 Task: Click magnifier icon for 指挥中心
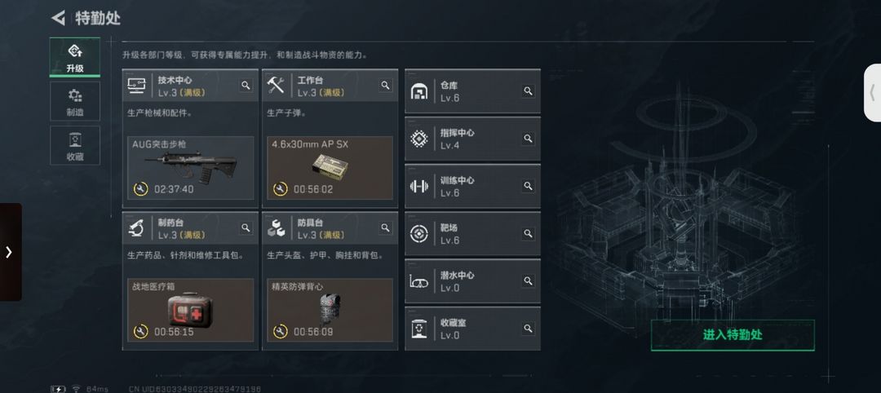coord(528,138)
